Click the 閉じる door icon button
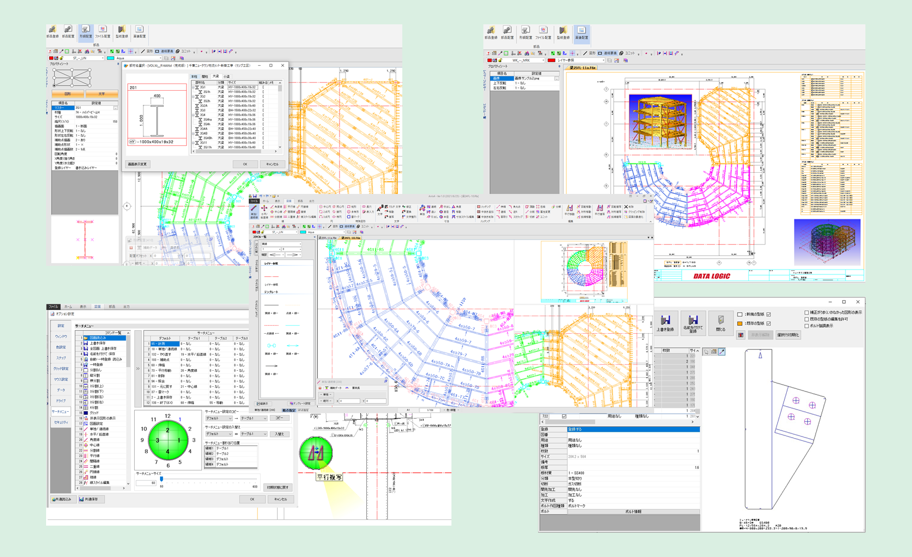 (720, 323)
